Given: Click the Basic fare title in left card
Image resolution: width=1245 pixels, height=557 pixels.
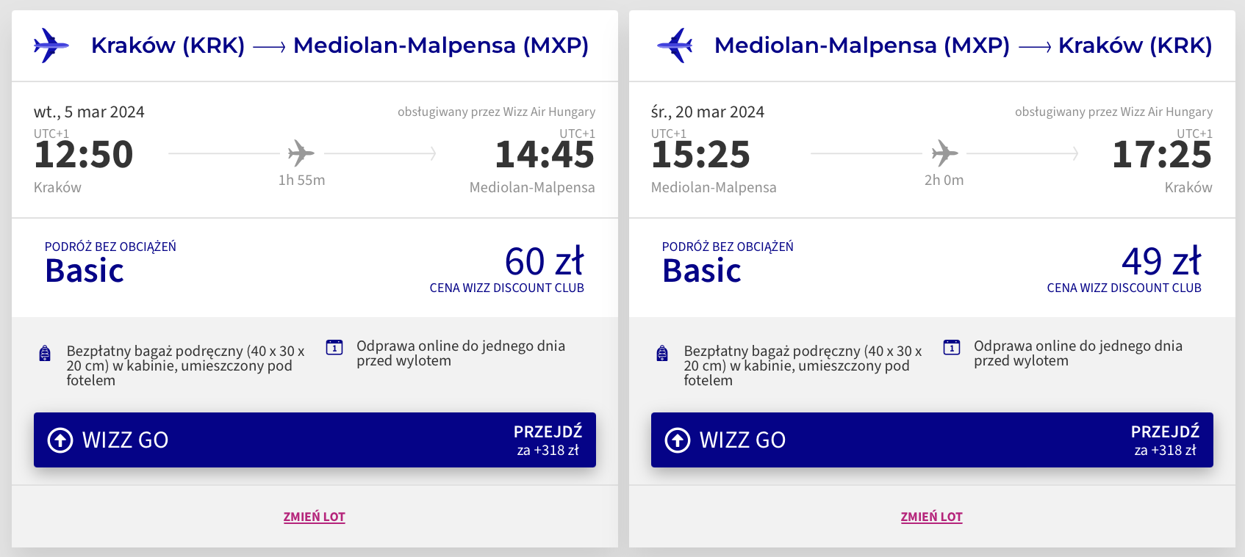Looking at the screenshot, I should pyautogui.click(x=85, y=271).
